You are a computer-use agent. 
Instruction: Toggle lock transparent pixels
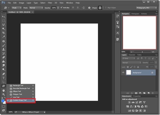tap(128, 67)
